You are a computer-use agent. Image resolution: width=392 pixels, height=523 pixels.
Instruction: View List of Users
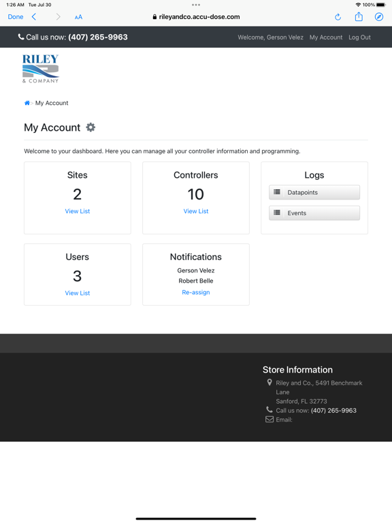78,294
